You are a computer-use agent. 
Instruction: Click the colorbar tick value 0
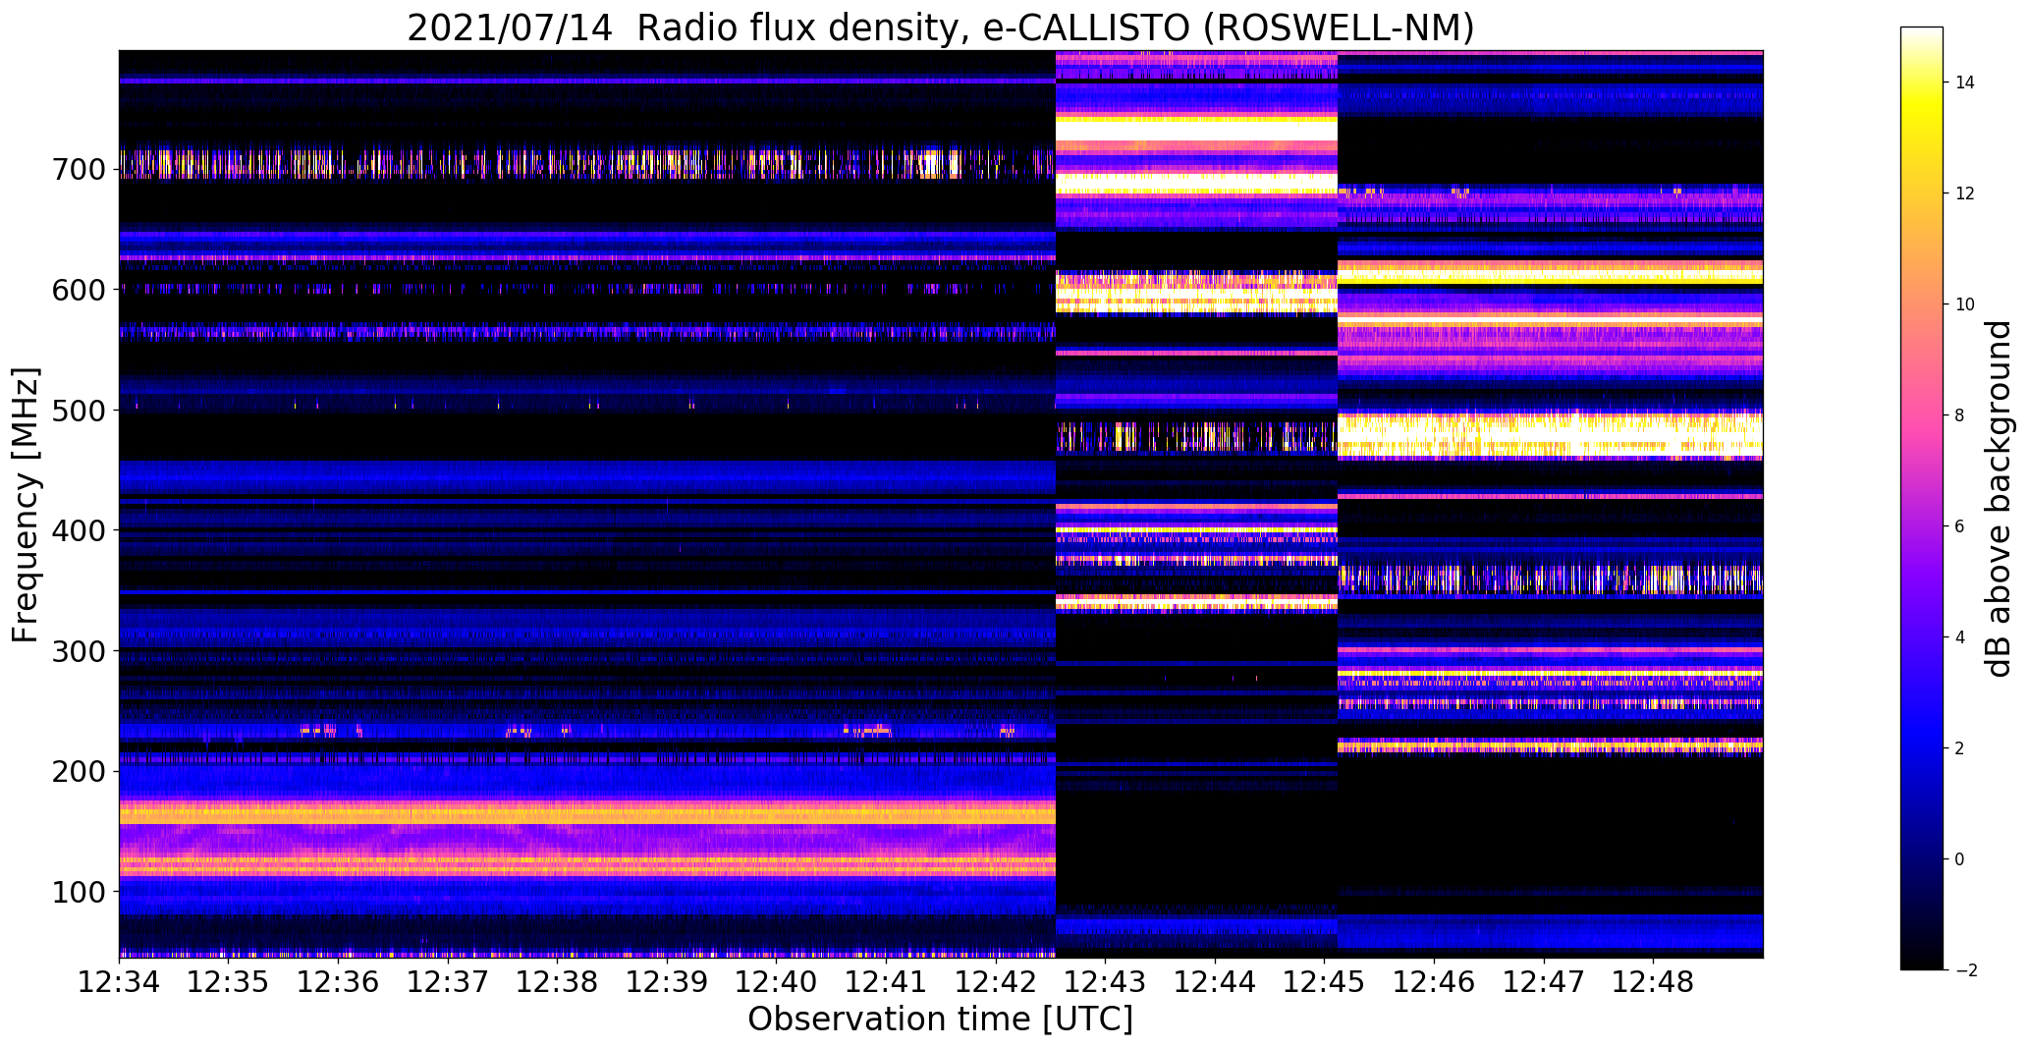coord(1960,859)
